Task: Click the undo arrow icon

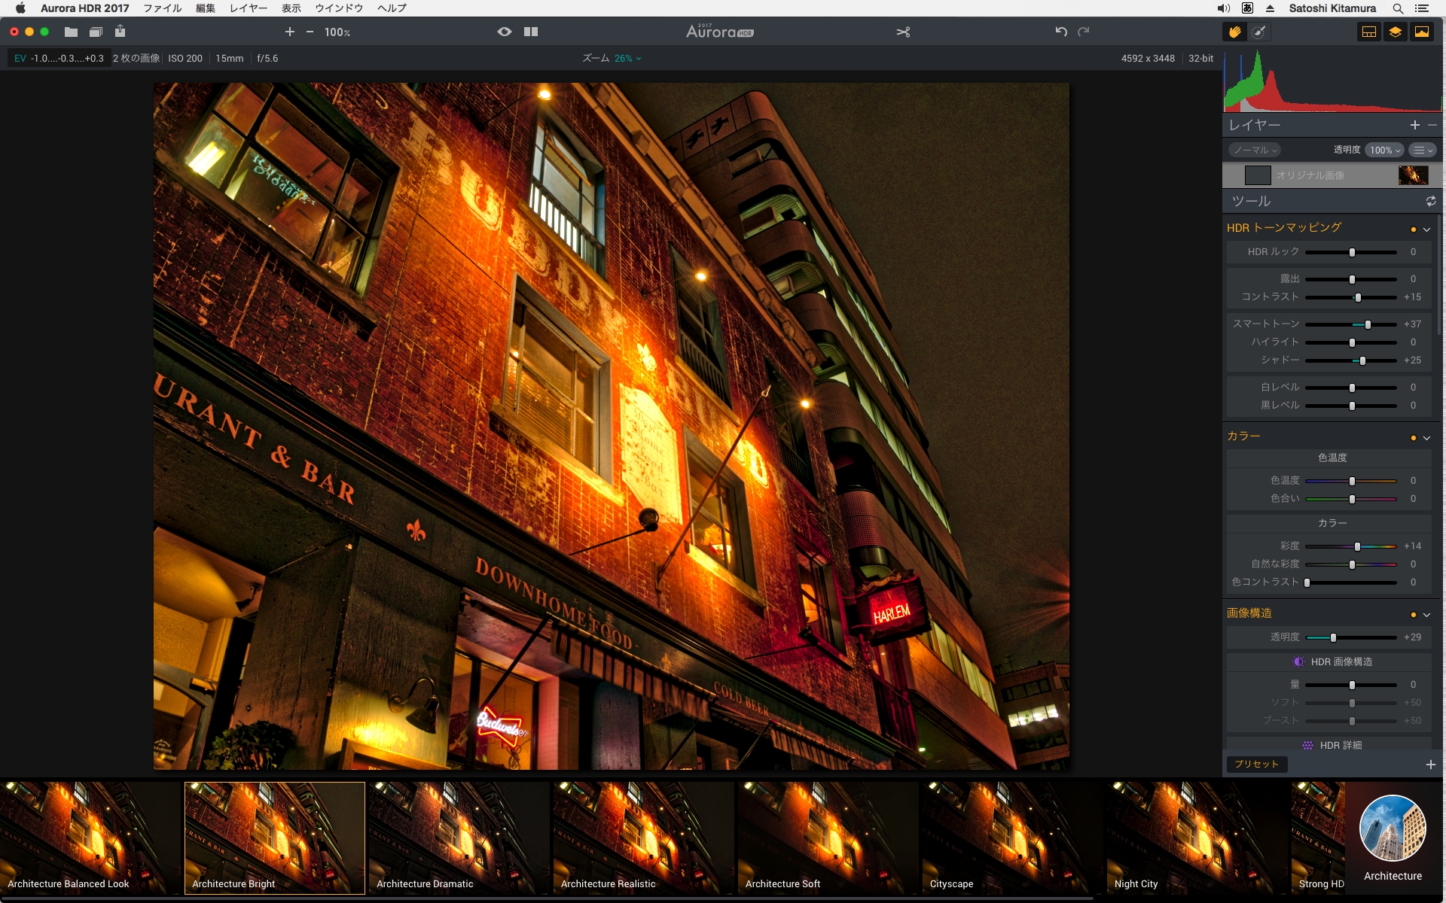Action: 1061,32
